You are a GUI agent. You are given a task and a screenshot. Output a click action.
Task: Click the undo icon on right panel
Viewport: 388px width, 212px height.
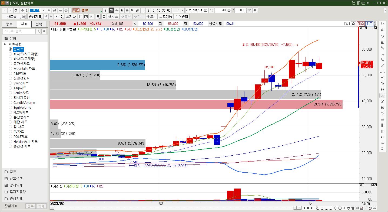[382, 137]
